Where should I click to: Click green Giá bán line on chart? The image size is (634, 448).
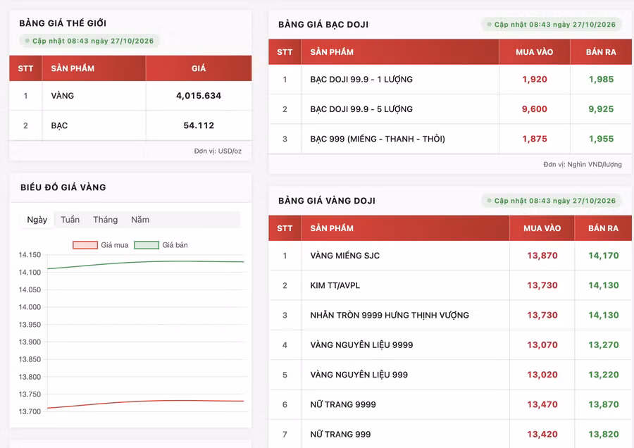pyautogui.click(x=146, y=262)
